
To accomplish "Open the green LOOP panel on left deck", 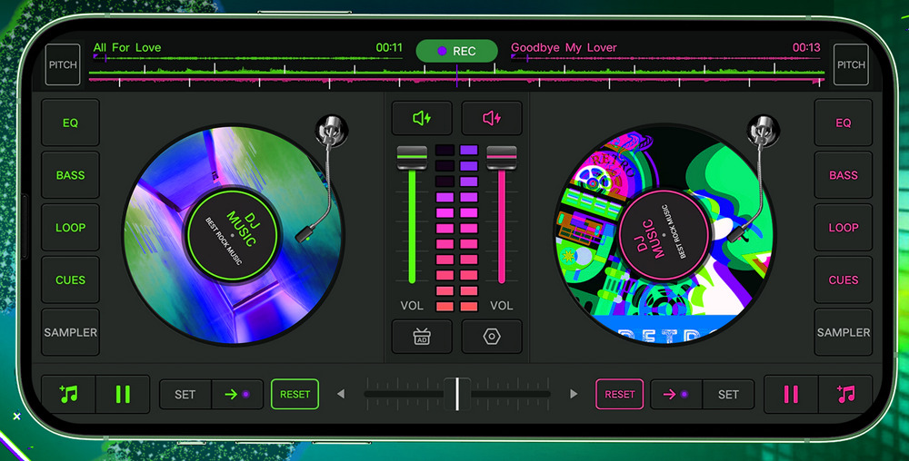I will (70, 227).
